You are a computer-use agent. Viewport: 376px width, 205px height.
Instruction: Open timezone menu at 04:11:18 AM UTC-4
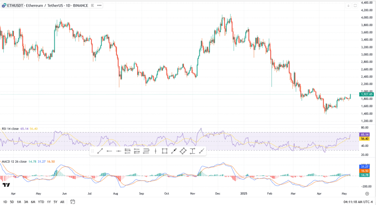(x=358, y=201)
